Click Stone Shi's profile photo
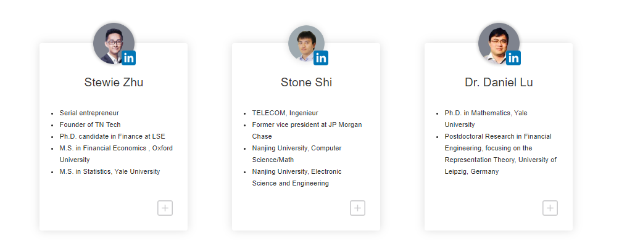627x249 pixels. [304, 43]
